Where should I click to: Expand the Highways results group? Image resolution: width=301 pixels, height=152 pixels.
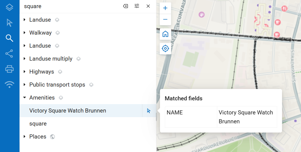pyautogui.click(x=24, y=72)
